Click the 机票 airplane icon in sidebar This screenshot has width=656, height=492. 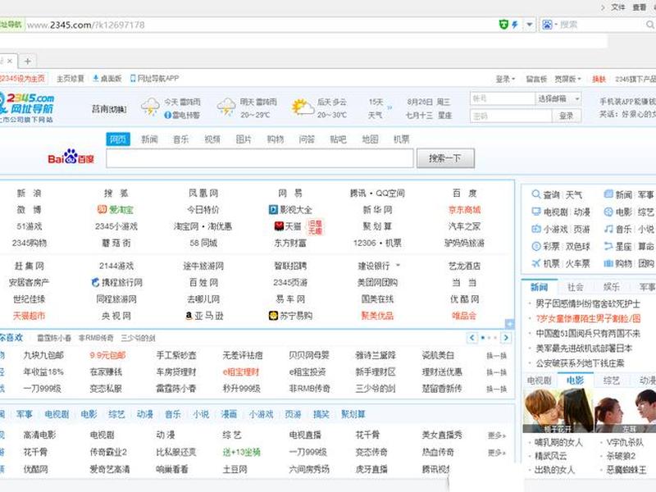536,263
